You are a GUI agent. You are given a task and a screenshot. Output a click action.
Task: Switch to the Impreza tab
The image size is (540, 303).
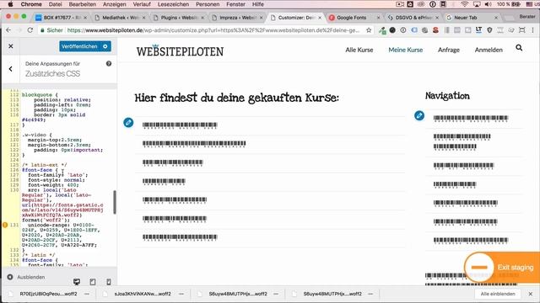(x=236, y=18)
